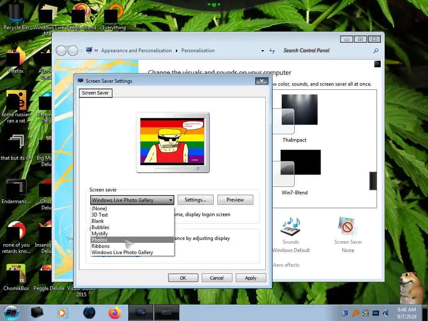428x321 pixels.
Task: Click the Personalization help icon
Action: (x=377, y=64)
